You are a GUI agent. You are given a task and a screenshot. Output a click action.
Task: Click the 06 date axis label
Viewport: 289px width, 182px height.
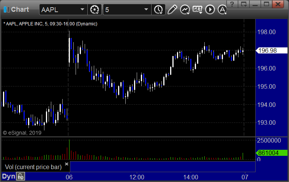[x=69, y=177]
